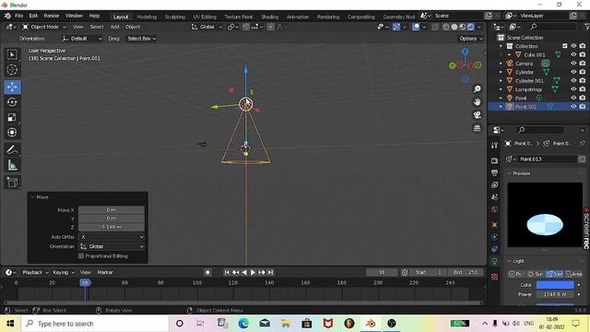590x332 pixels.
Task: Open the Orientation Global dropdown in Move panel
Action: [112, 246]
